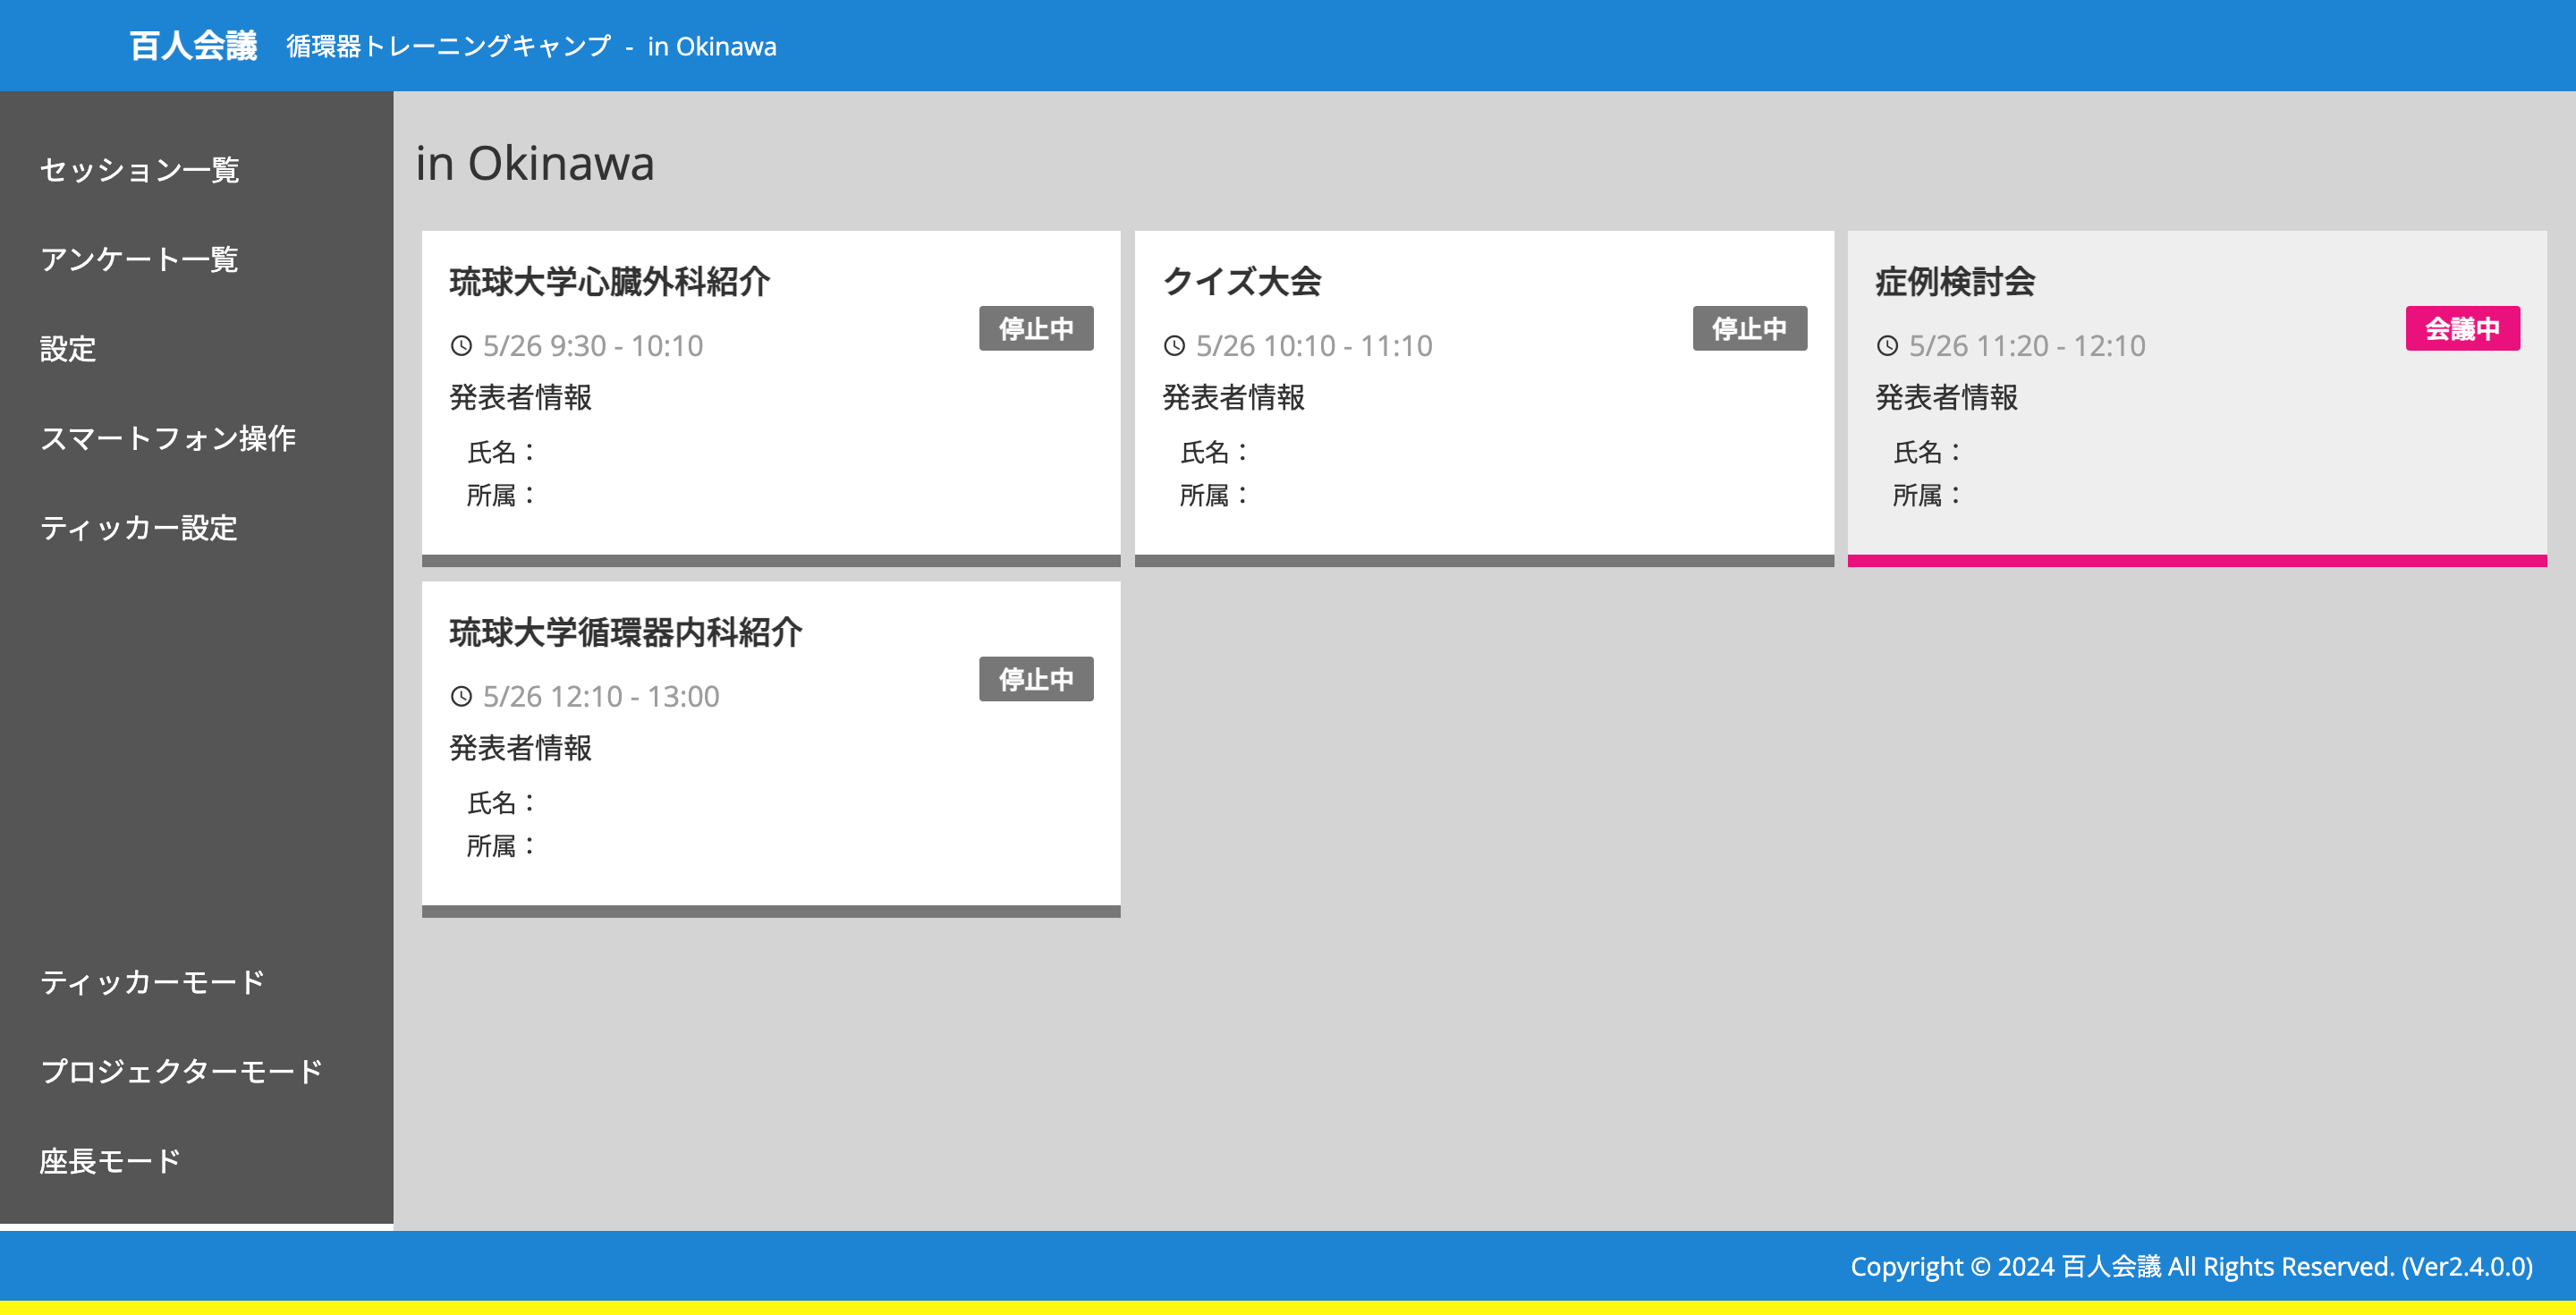
Task: Switch to 座長モード
Action: tap(110, 1161)
